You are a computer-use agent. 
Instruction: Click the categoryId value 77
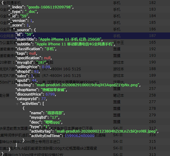(x=43, y=99)
